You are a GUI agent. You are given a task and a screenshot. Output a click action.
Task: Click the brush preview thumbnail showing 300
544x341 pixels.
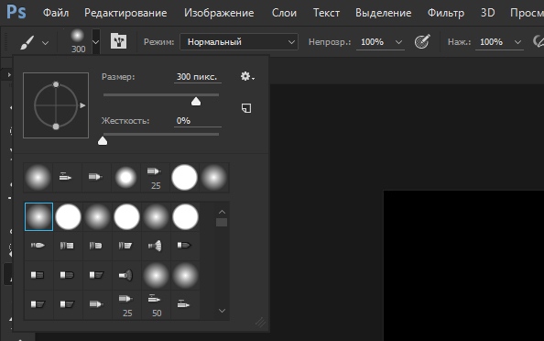(x=78, y=41)
